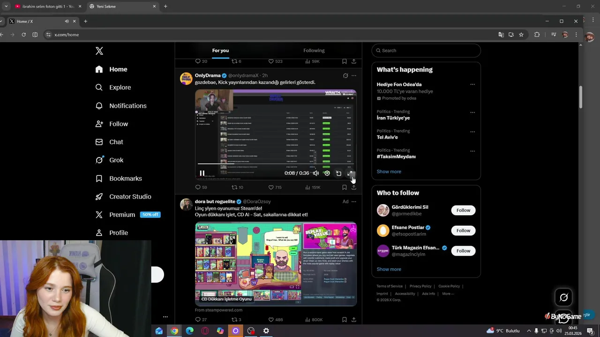Go to Profile in the sidebar
Image resolution: width=600 pixels, height=337 pixels.
tap(111, 233)
